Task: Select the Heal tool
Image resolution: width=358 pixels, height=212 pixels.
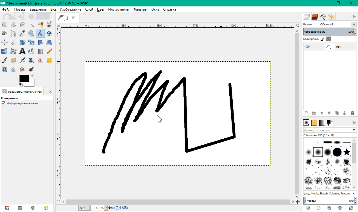Action: click(x=49, y=60)
